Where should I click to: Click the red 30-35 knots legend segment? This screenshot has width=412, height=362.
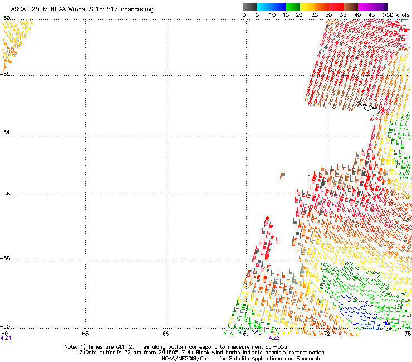pos(336,7)
